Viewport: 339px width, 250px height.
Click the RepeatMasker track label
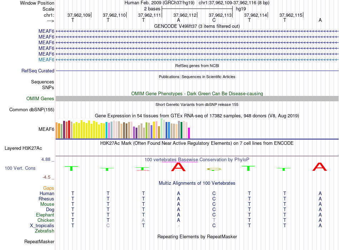click(x=39, y=241)
